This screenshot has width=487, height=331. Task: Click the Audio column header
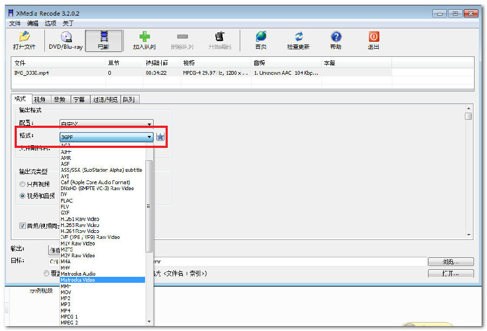coord(286,63)
